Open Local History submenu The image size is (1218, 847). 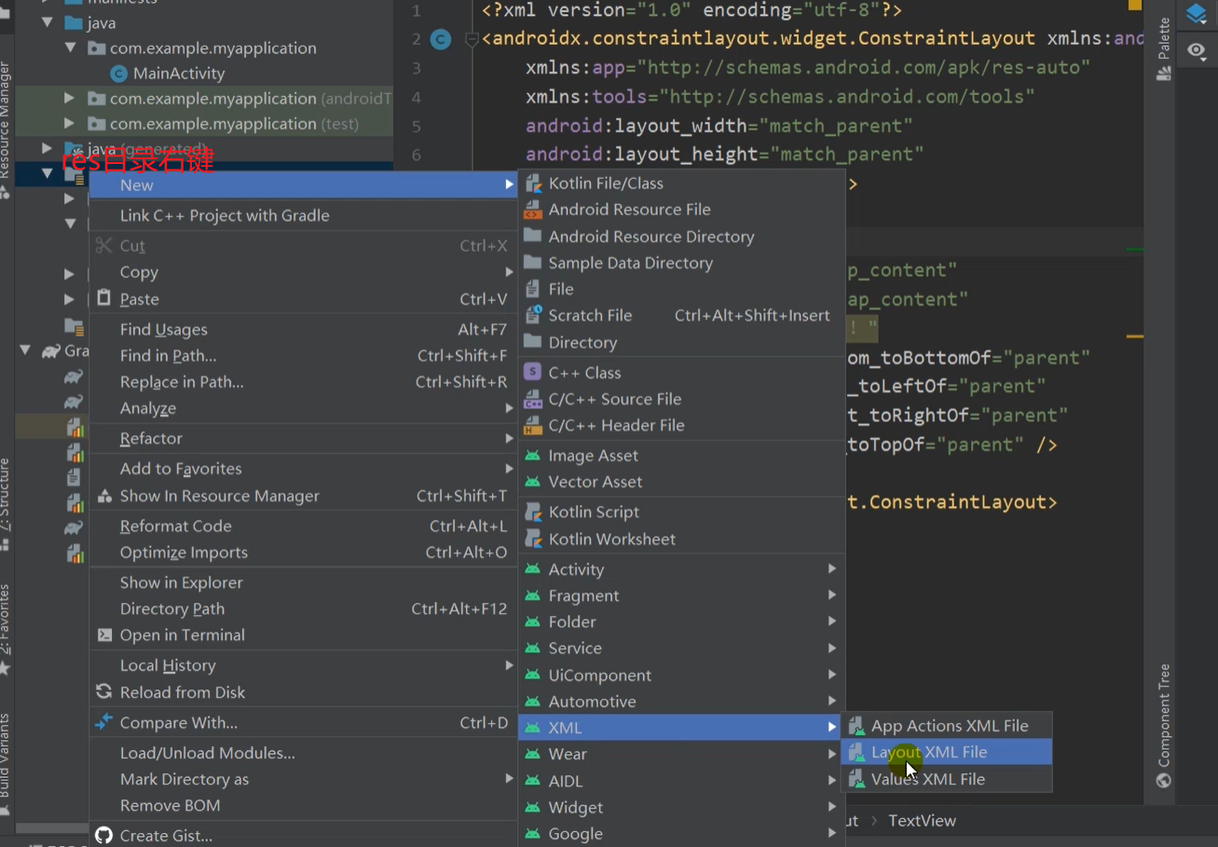(303, 665)
